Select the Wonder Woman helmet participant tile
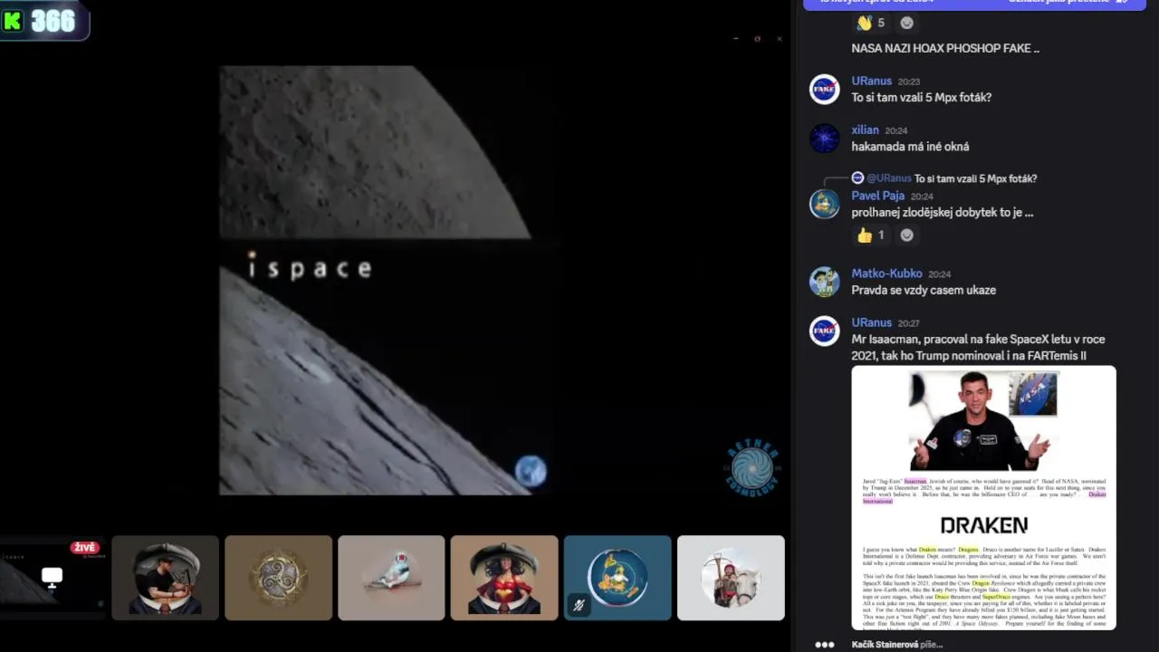This screenshot has height=652, width=1159. coord(504,578)
